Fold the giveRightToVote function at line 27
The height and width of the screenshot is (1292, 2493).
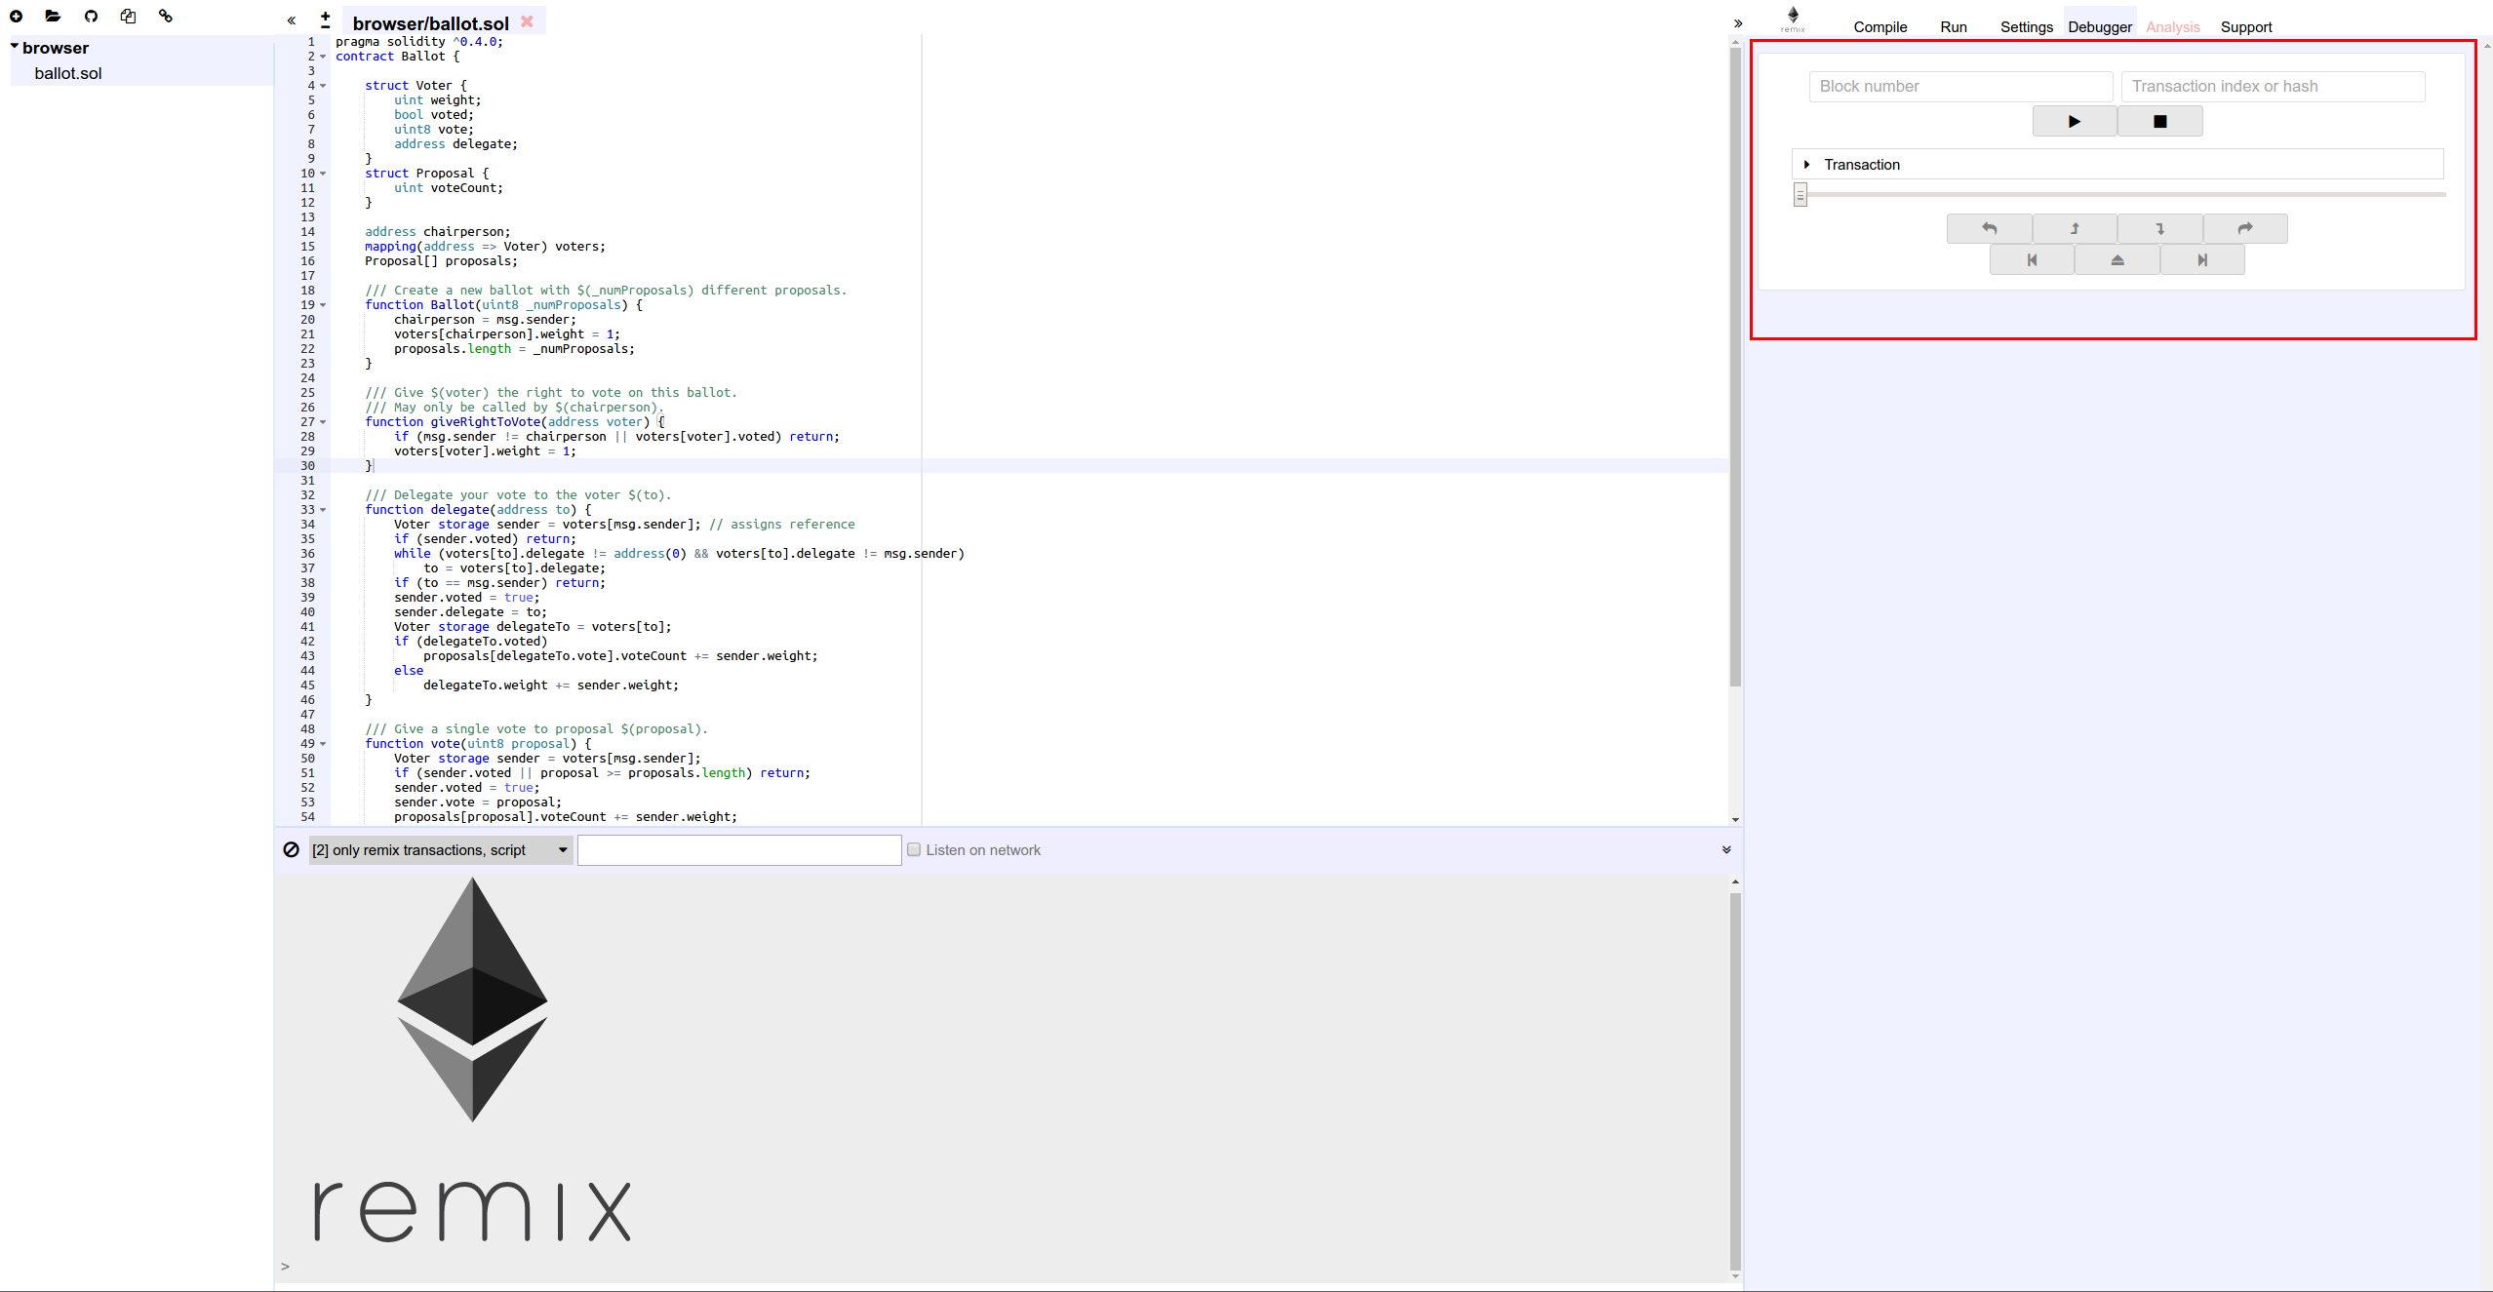coord(323,422)
